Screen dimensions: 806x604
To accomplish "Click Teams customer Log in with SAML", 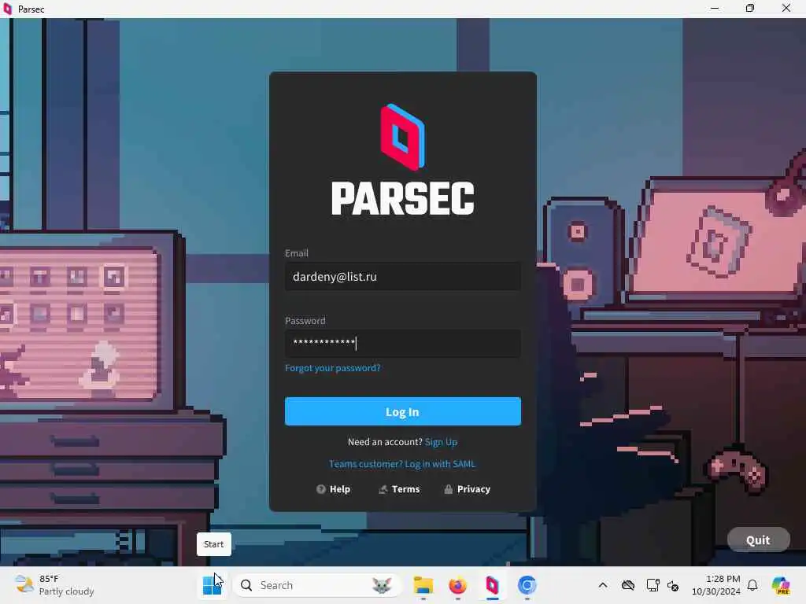I will [402, 464].
